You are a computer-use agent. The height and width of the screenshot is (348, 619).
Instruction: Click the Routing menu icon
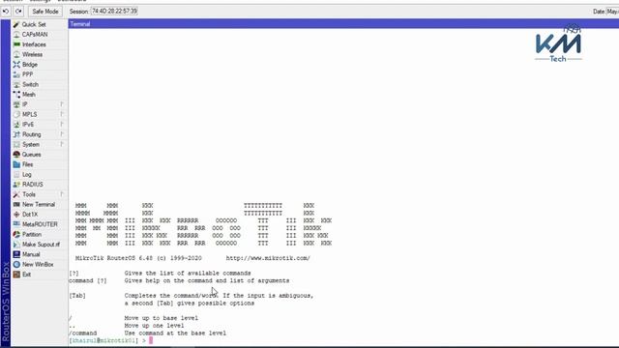point(16,134)
